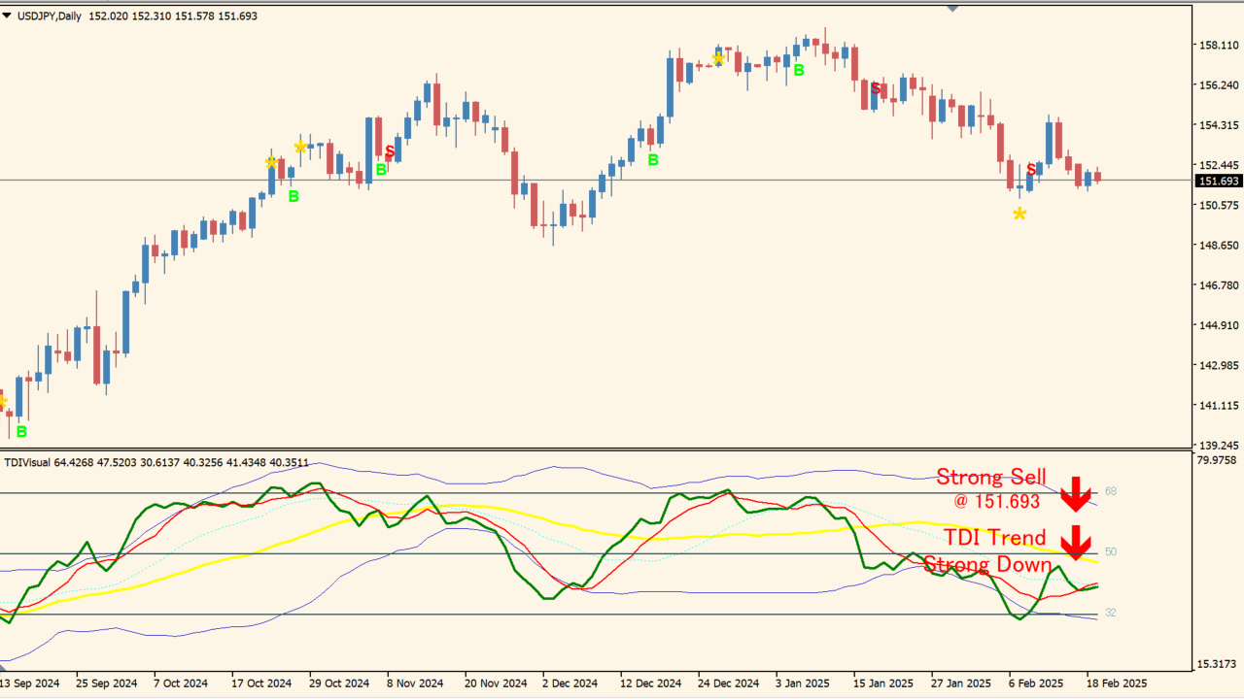Click the red S marker above 8 Nov 2024
The height and width of the screenshot is (699, 1244).
coord(390,152)
